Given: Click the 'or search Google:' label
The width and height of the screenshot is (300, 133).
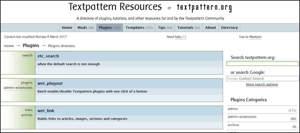Looking at the screenshot, I should (x=248, y=72).
